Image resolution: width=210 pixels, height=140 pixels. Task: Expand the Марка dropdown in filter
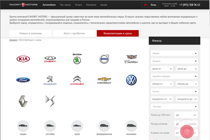174,53
